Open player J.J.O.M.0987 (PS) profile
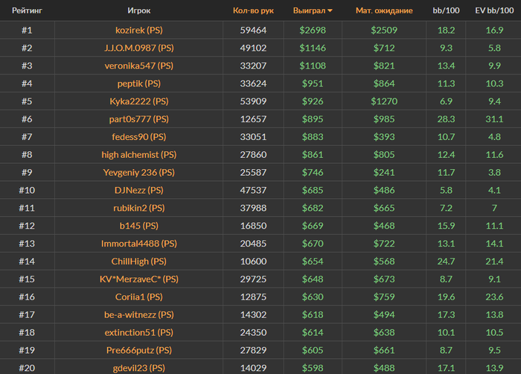Image resolution: width=521 pixels, height=374 pixels. tap(139, 48)
